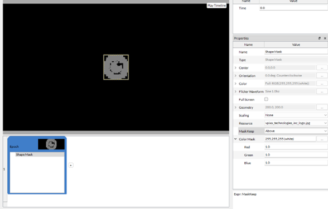Select Shape Mask item in the Epoch
Viewport: 328px width, 209px height.
37,155
